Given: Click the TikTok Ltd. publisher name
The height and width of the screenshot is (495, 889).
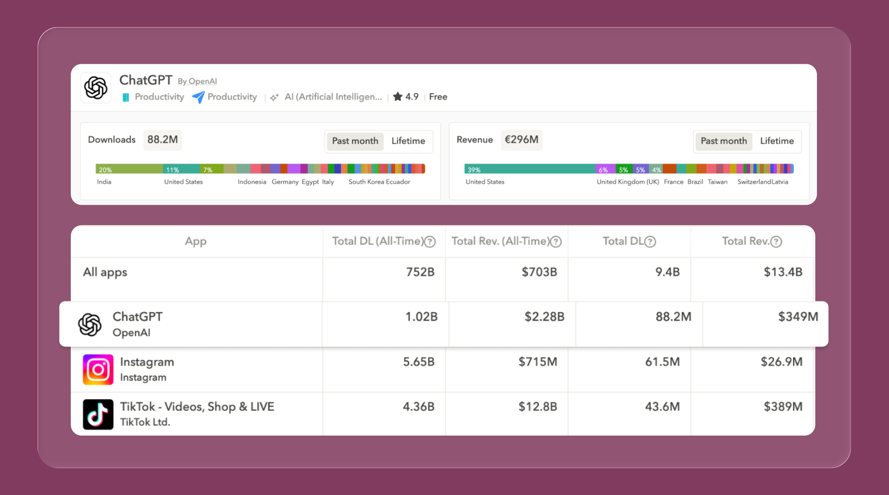Looking at the screenshot, I should coord(145,422).
